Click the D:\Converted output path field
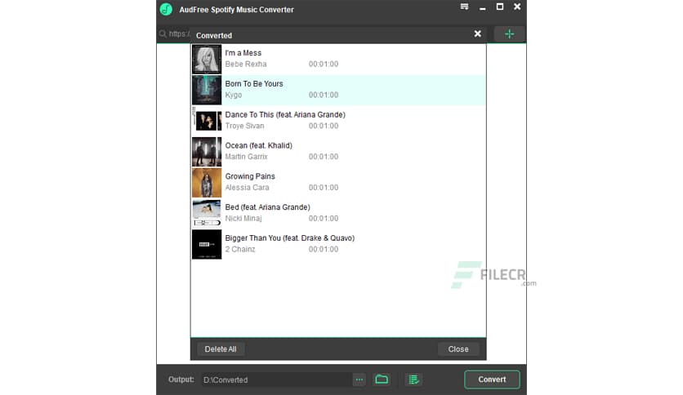683x395 pixels. [276, 379]
